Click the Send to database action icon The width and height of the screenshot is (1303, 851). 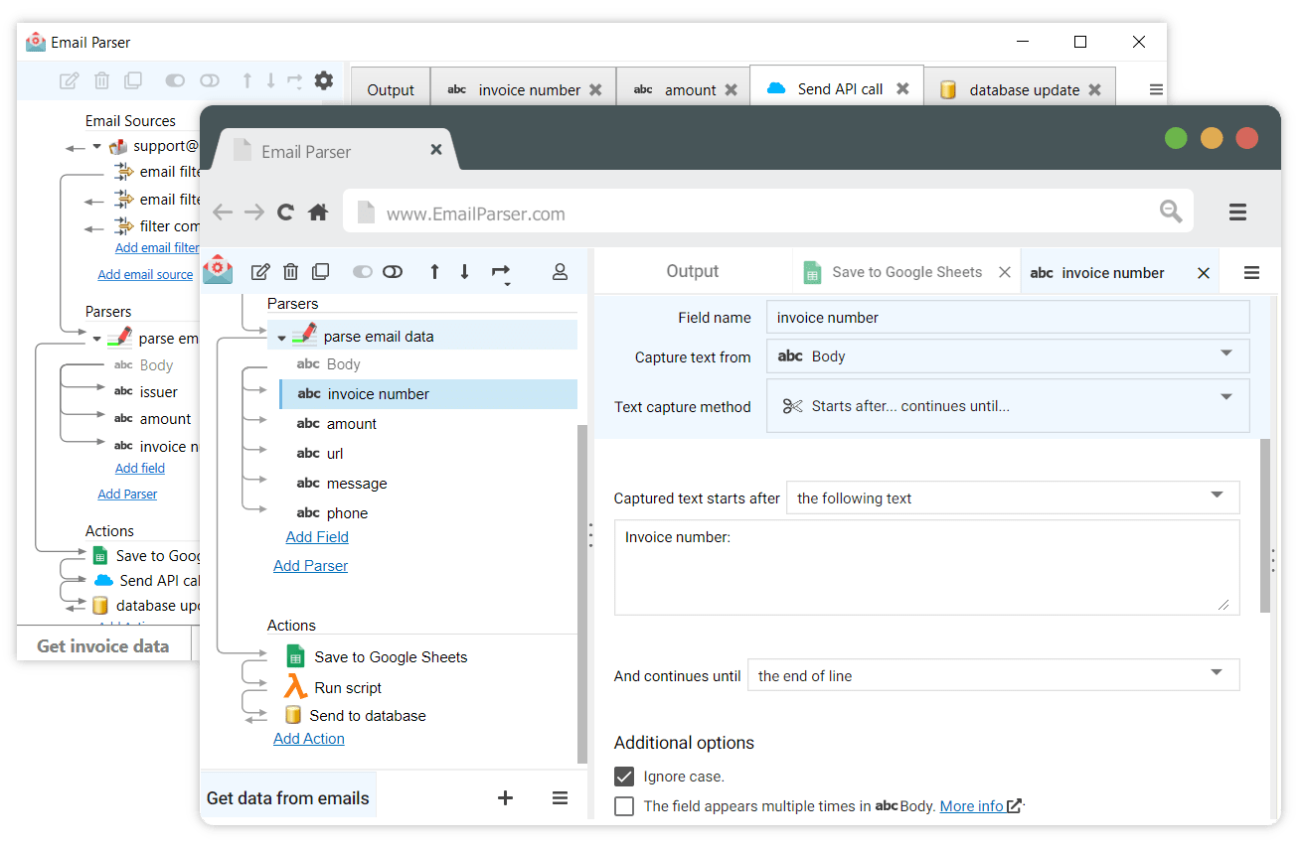293,715
